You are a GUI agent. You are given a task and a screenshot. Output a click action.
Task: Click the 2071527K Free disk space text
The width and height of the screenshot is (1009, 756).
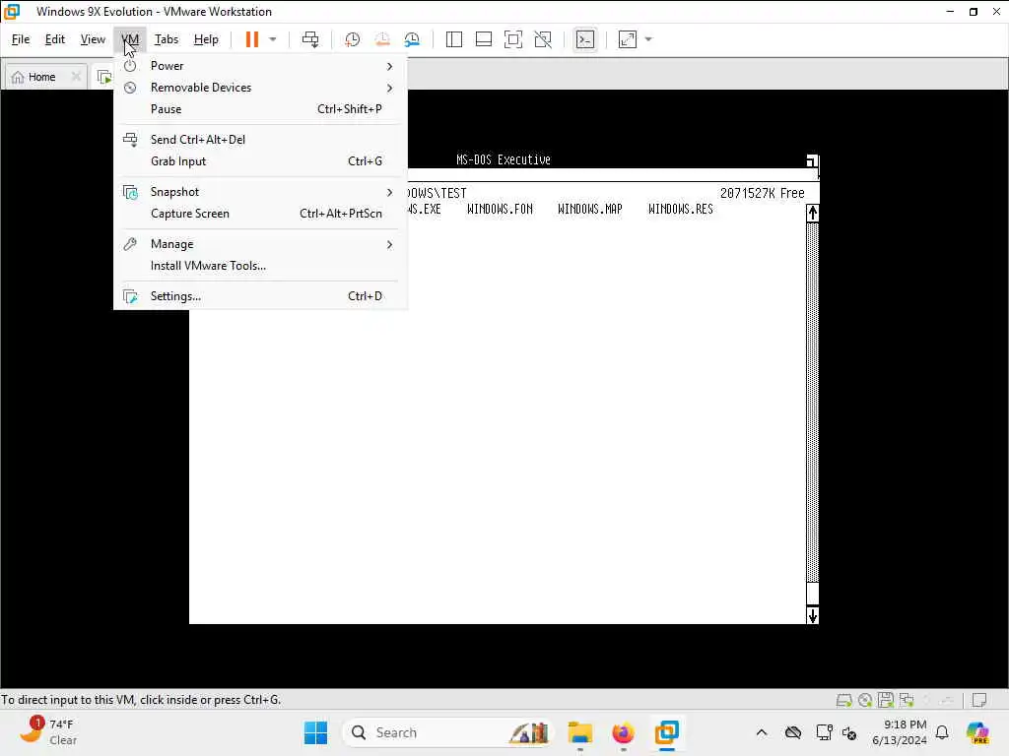click(x=762, y=193)
